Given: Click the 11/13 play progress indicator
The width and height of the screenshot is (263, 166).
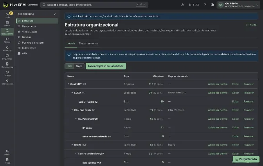Looking at the screenshot, I should 194,5.
